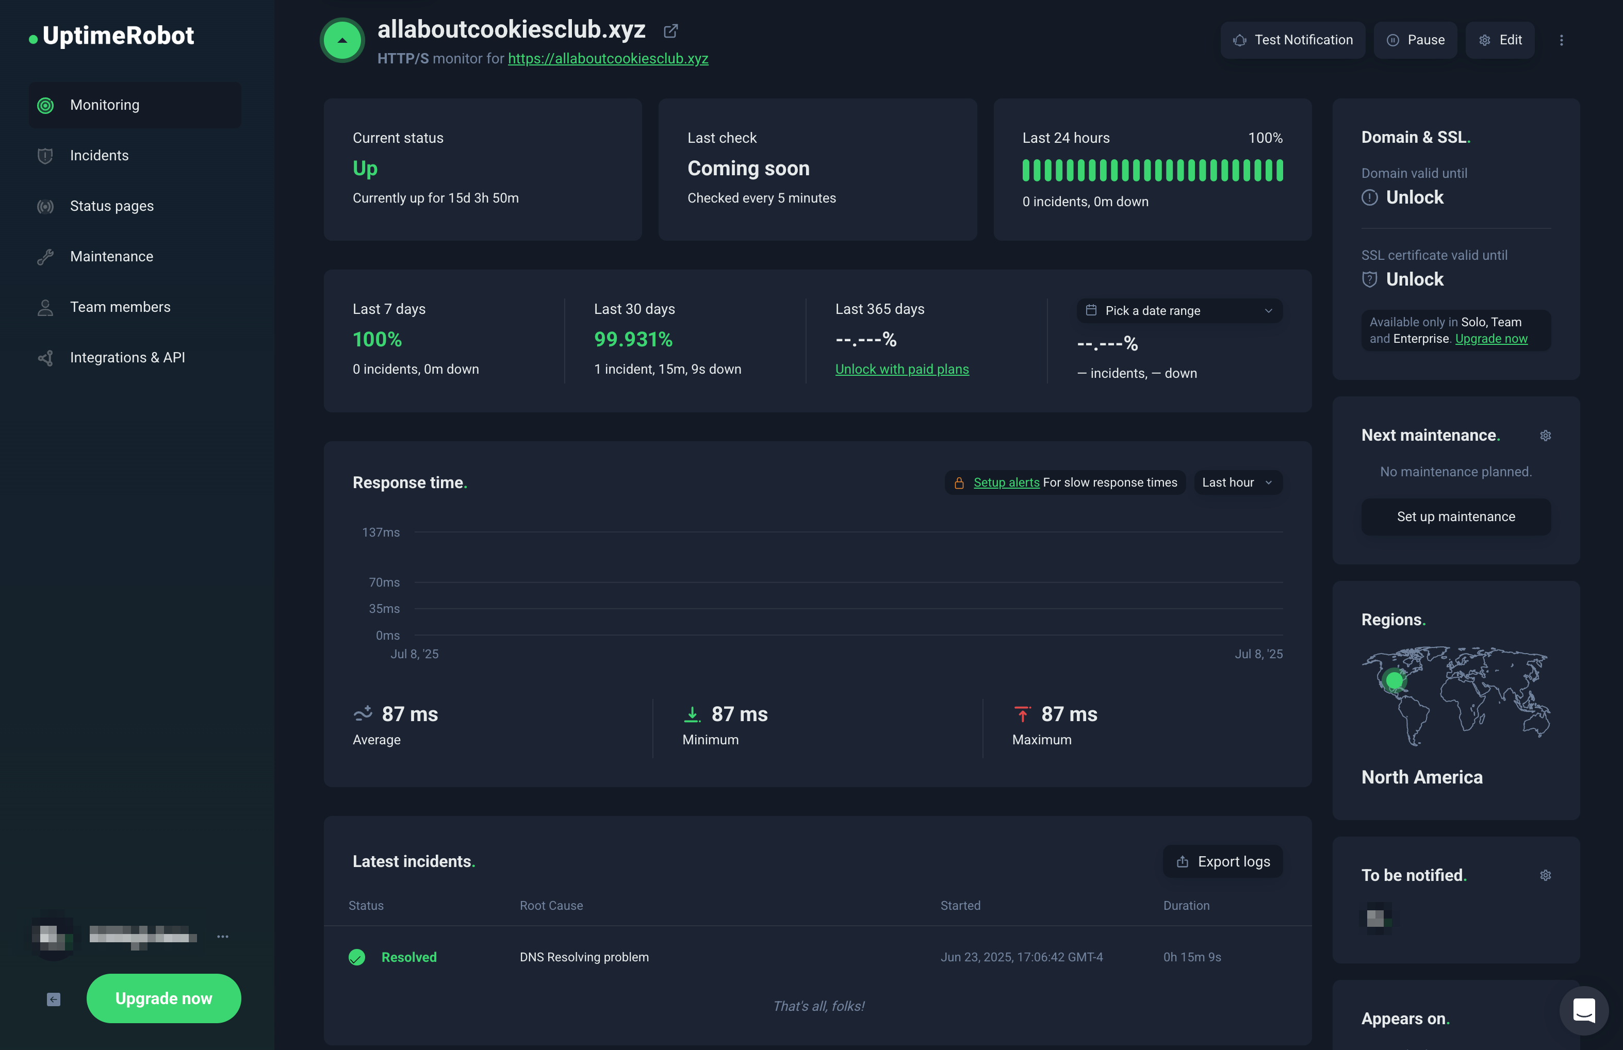Open To be notified settings gear

(1545, 875)
